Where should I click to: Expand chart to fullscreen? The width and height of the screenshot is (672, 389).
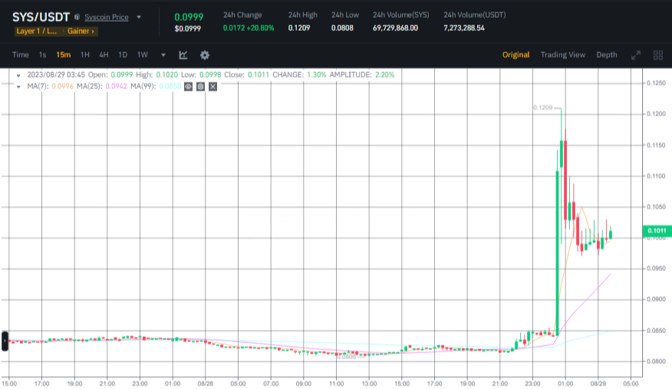coord(636,54)
